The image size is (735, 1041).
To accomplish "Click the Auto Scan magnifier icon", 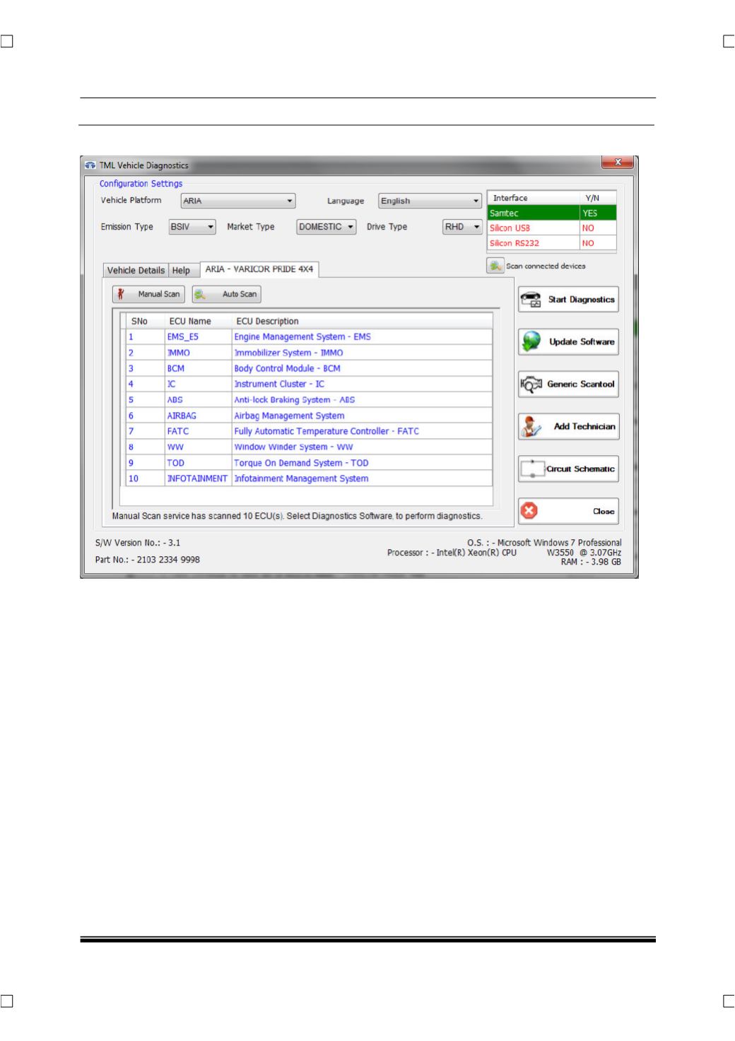I will (201, 294).
